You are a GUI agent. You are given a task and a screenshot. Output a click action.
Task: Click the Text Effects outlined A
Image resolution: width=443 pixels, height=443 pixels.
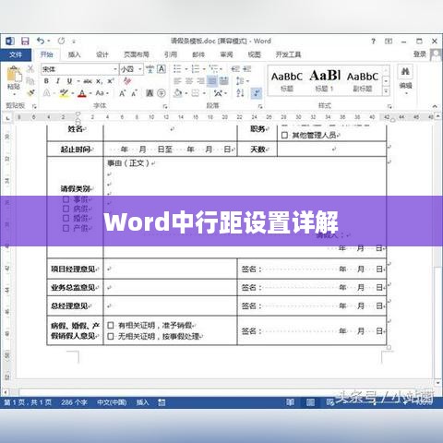point(46,93)
